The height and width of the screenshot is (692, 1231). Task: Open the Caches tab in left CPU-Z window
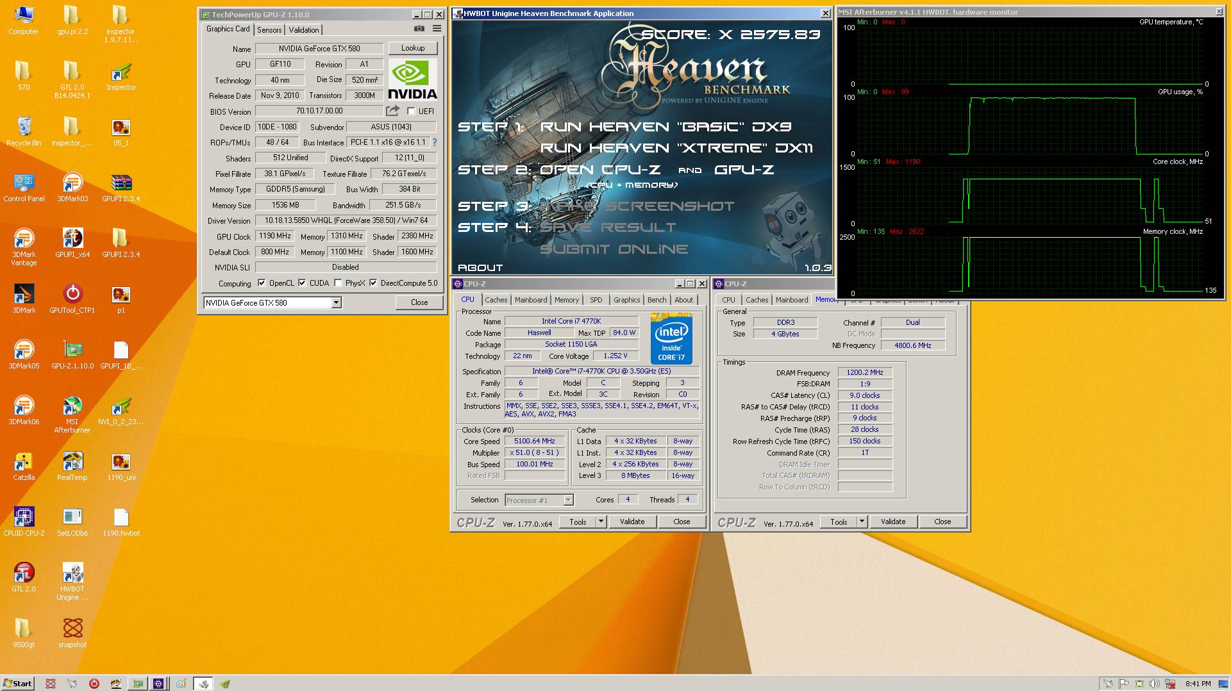(496, 300)
